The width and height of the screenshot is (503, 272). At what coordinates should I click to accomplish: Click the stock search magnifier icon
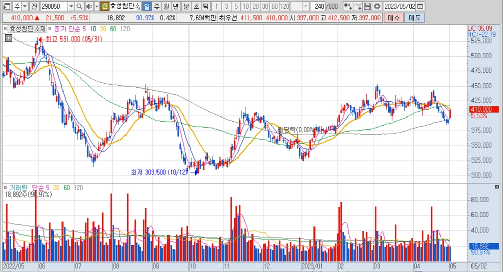[80, 6]
